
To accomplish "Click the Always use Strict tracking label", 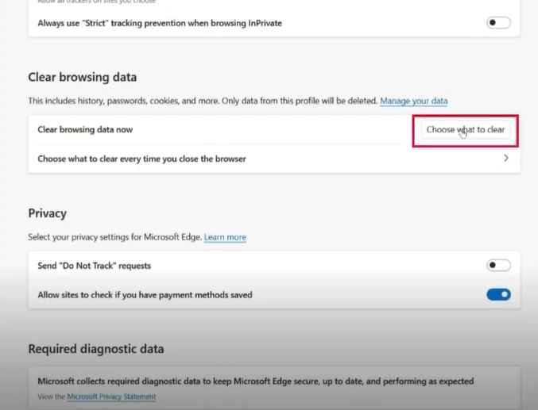I will 160,23.
